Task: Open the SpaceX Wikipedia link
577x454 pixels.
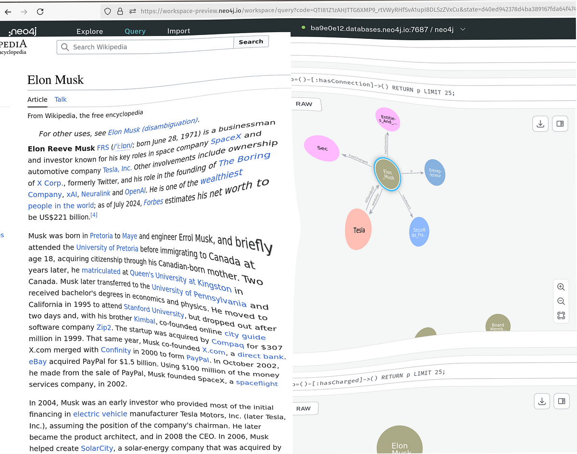Action: (226, 138)
